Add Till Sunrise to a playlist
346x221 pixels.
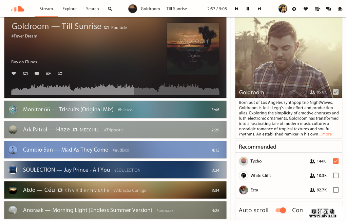pos(49,73)
